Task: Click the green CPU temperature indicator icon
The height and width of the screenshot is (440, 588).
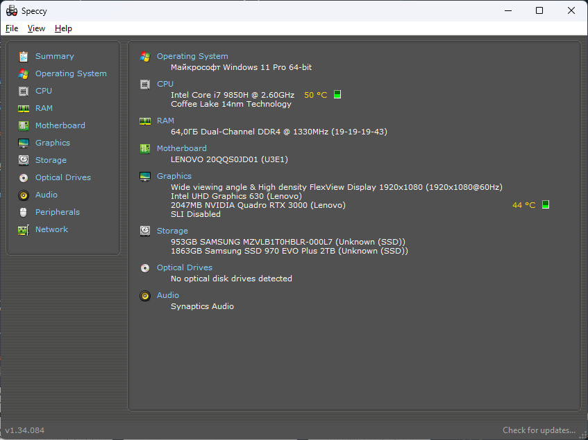Action: coord(337,94)
